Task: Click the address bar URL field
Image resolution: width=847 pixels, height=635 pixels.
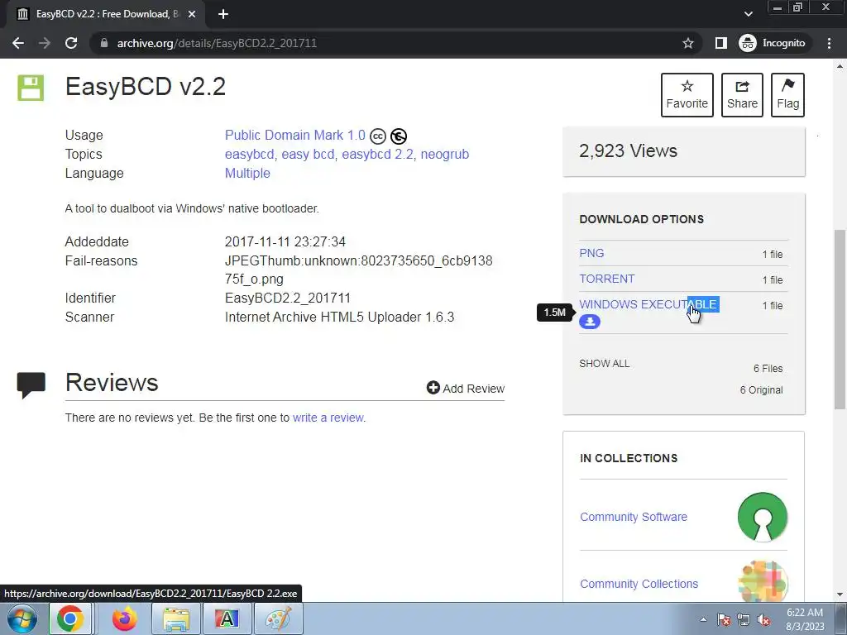Action: [395, 43]
